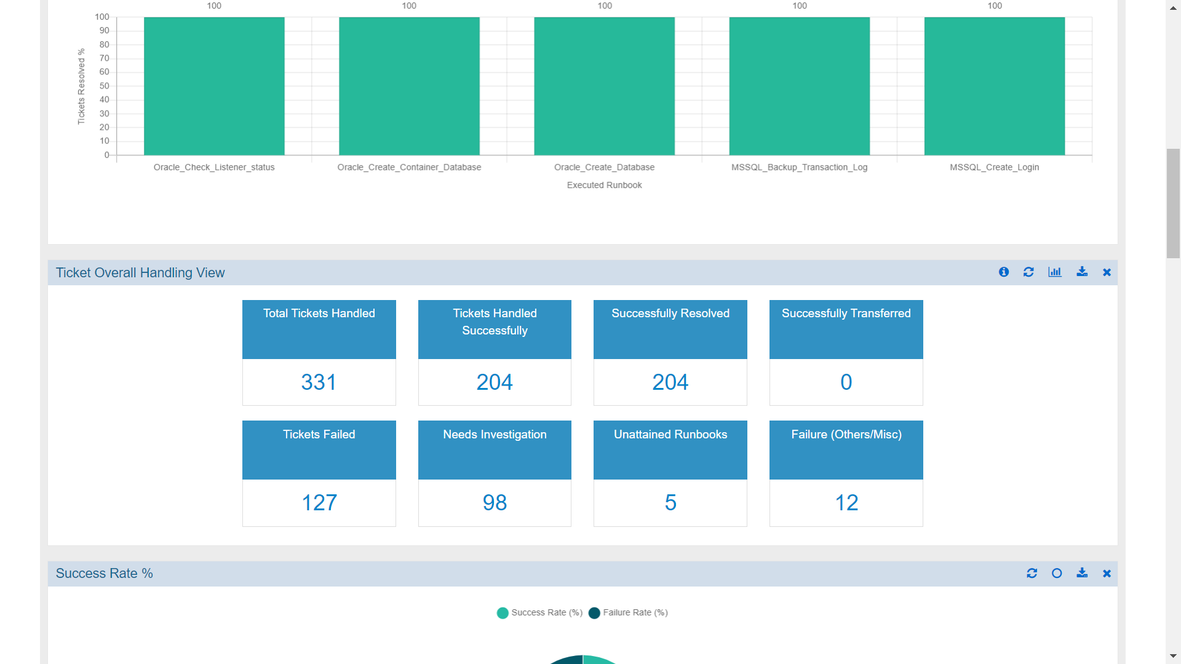Open bar chart view in Ticket Handling panel
Viewport: 1181px width, 664px height.
coord(1055,272)
